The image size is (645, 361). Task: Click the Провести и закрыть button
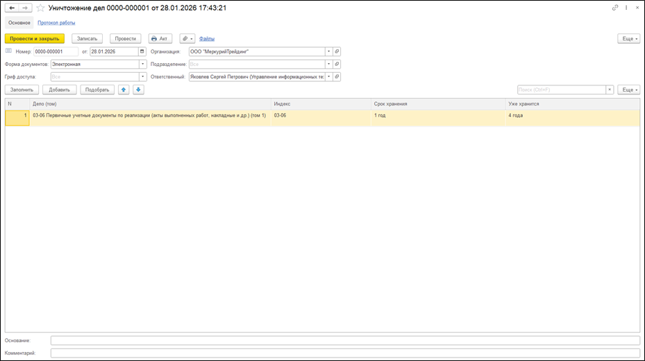(34, 39)
